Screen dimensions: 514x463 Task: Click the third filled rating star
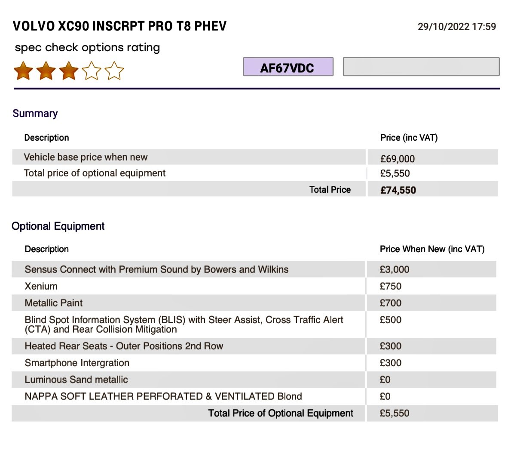[x=68, y=71]
